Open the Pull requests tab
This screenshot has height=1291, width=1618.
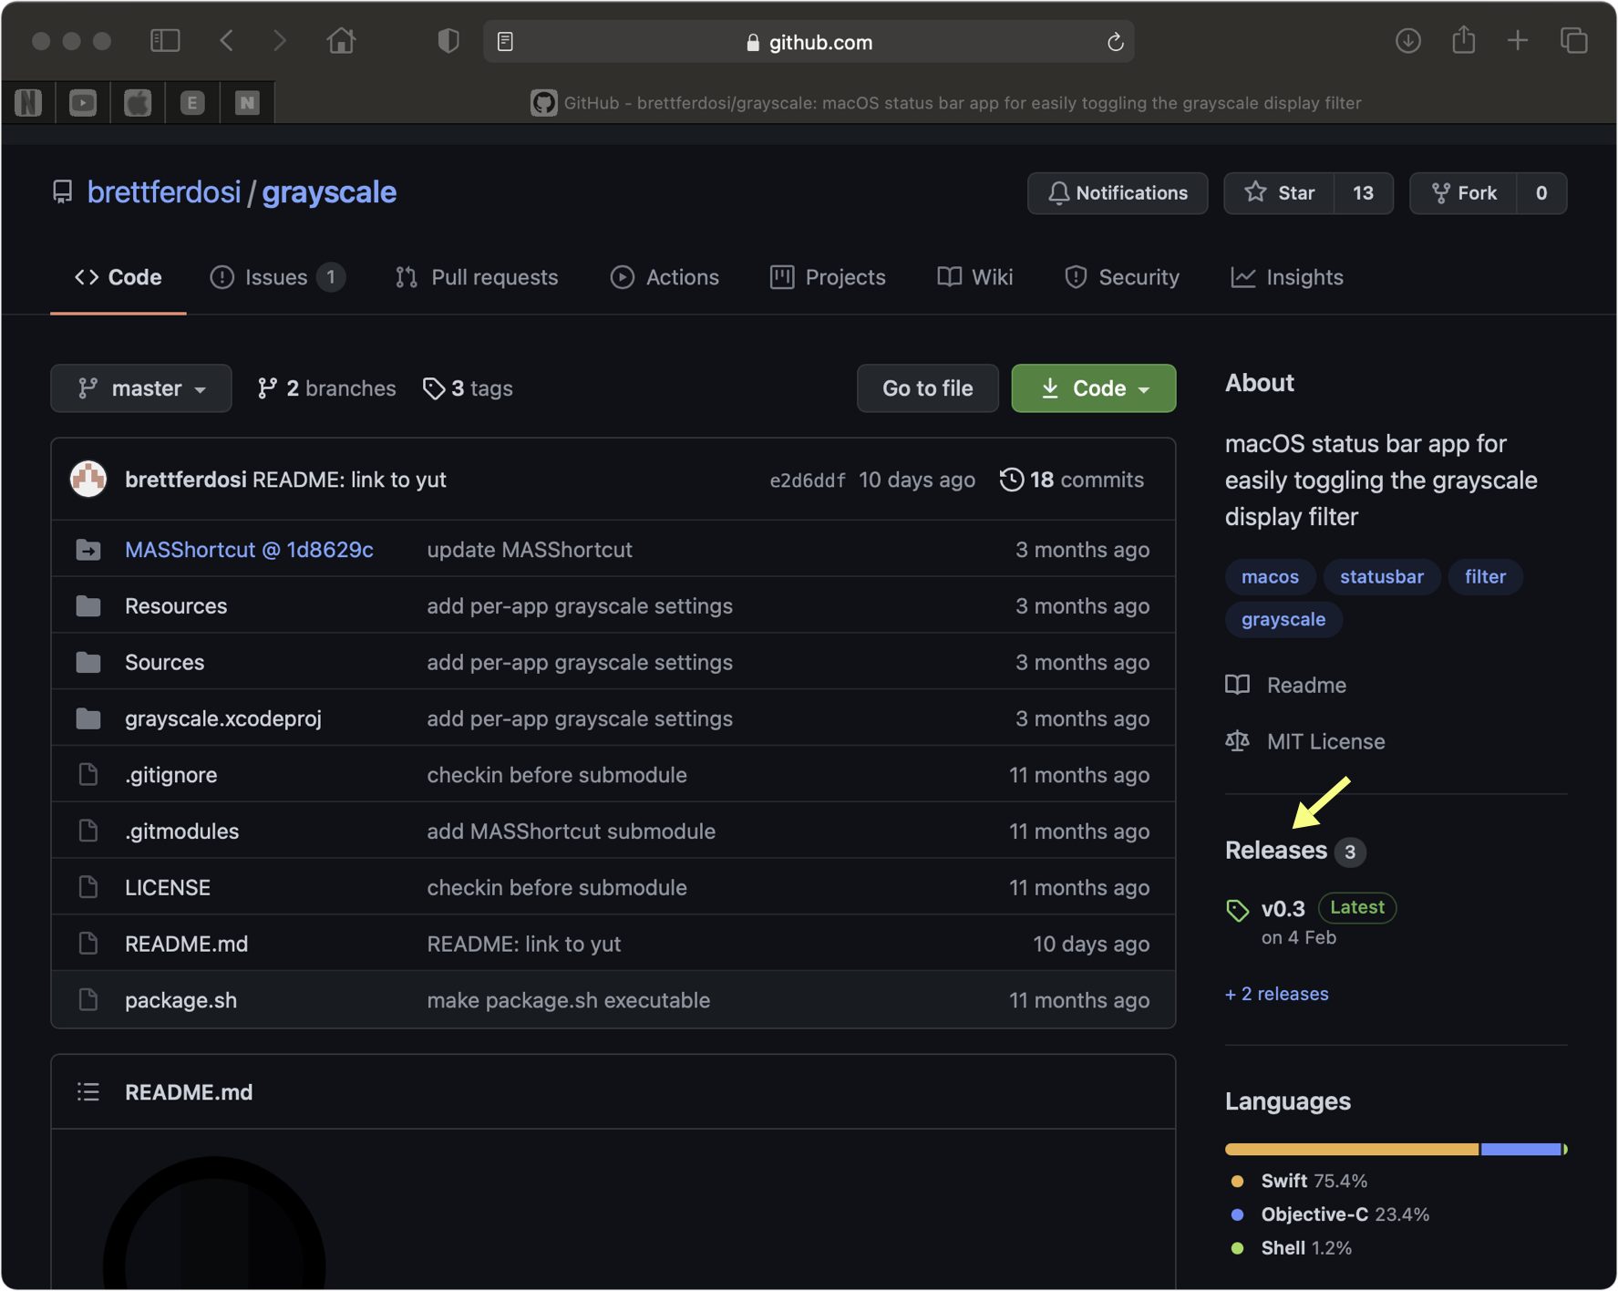(x=477, y=277)
